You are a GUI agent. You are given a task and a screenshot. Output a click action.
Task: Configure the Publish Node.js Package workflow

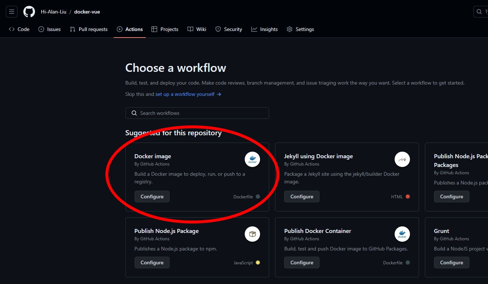152,262
